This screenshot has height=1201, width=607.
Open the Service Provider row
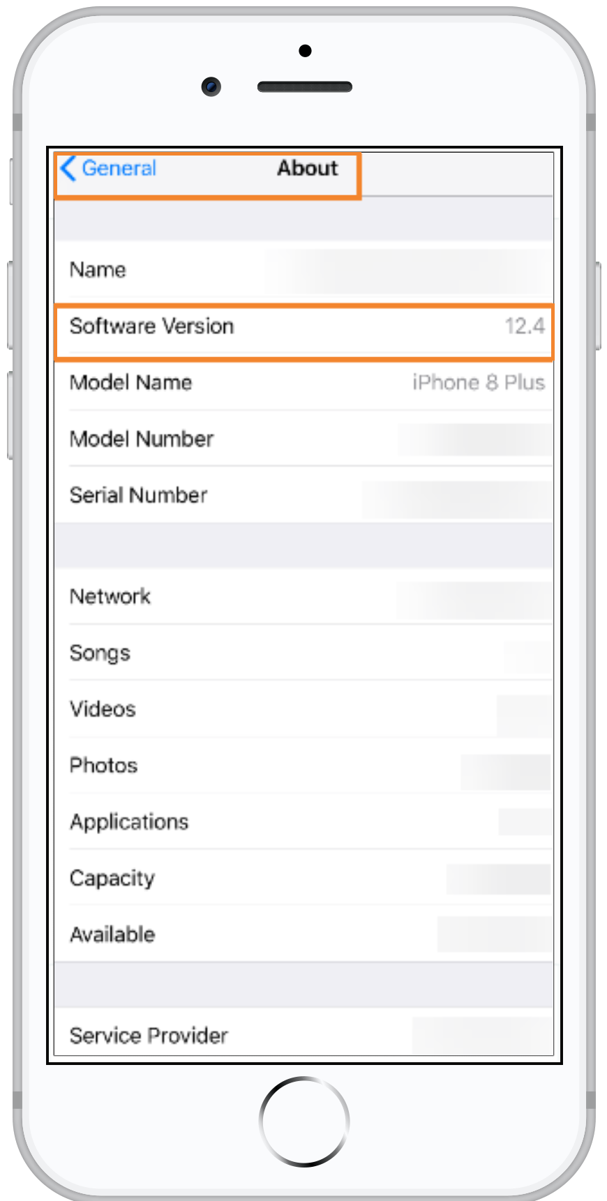303,1033
